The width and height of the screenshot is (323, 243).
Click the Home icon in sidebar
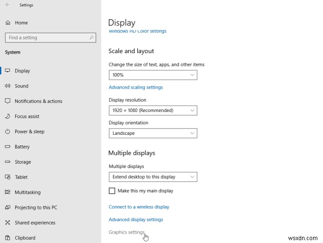click(8, 23)
